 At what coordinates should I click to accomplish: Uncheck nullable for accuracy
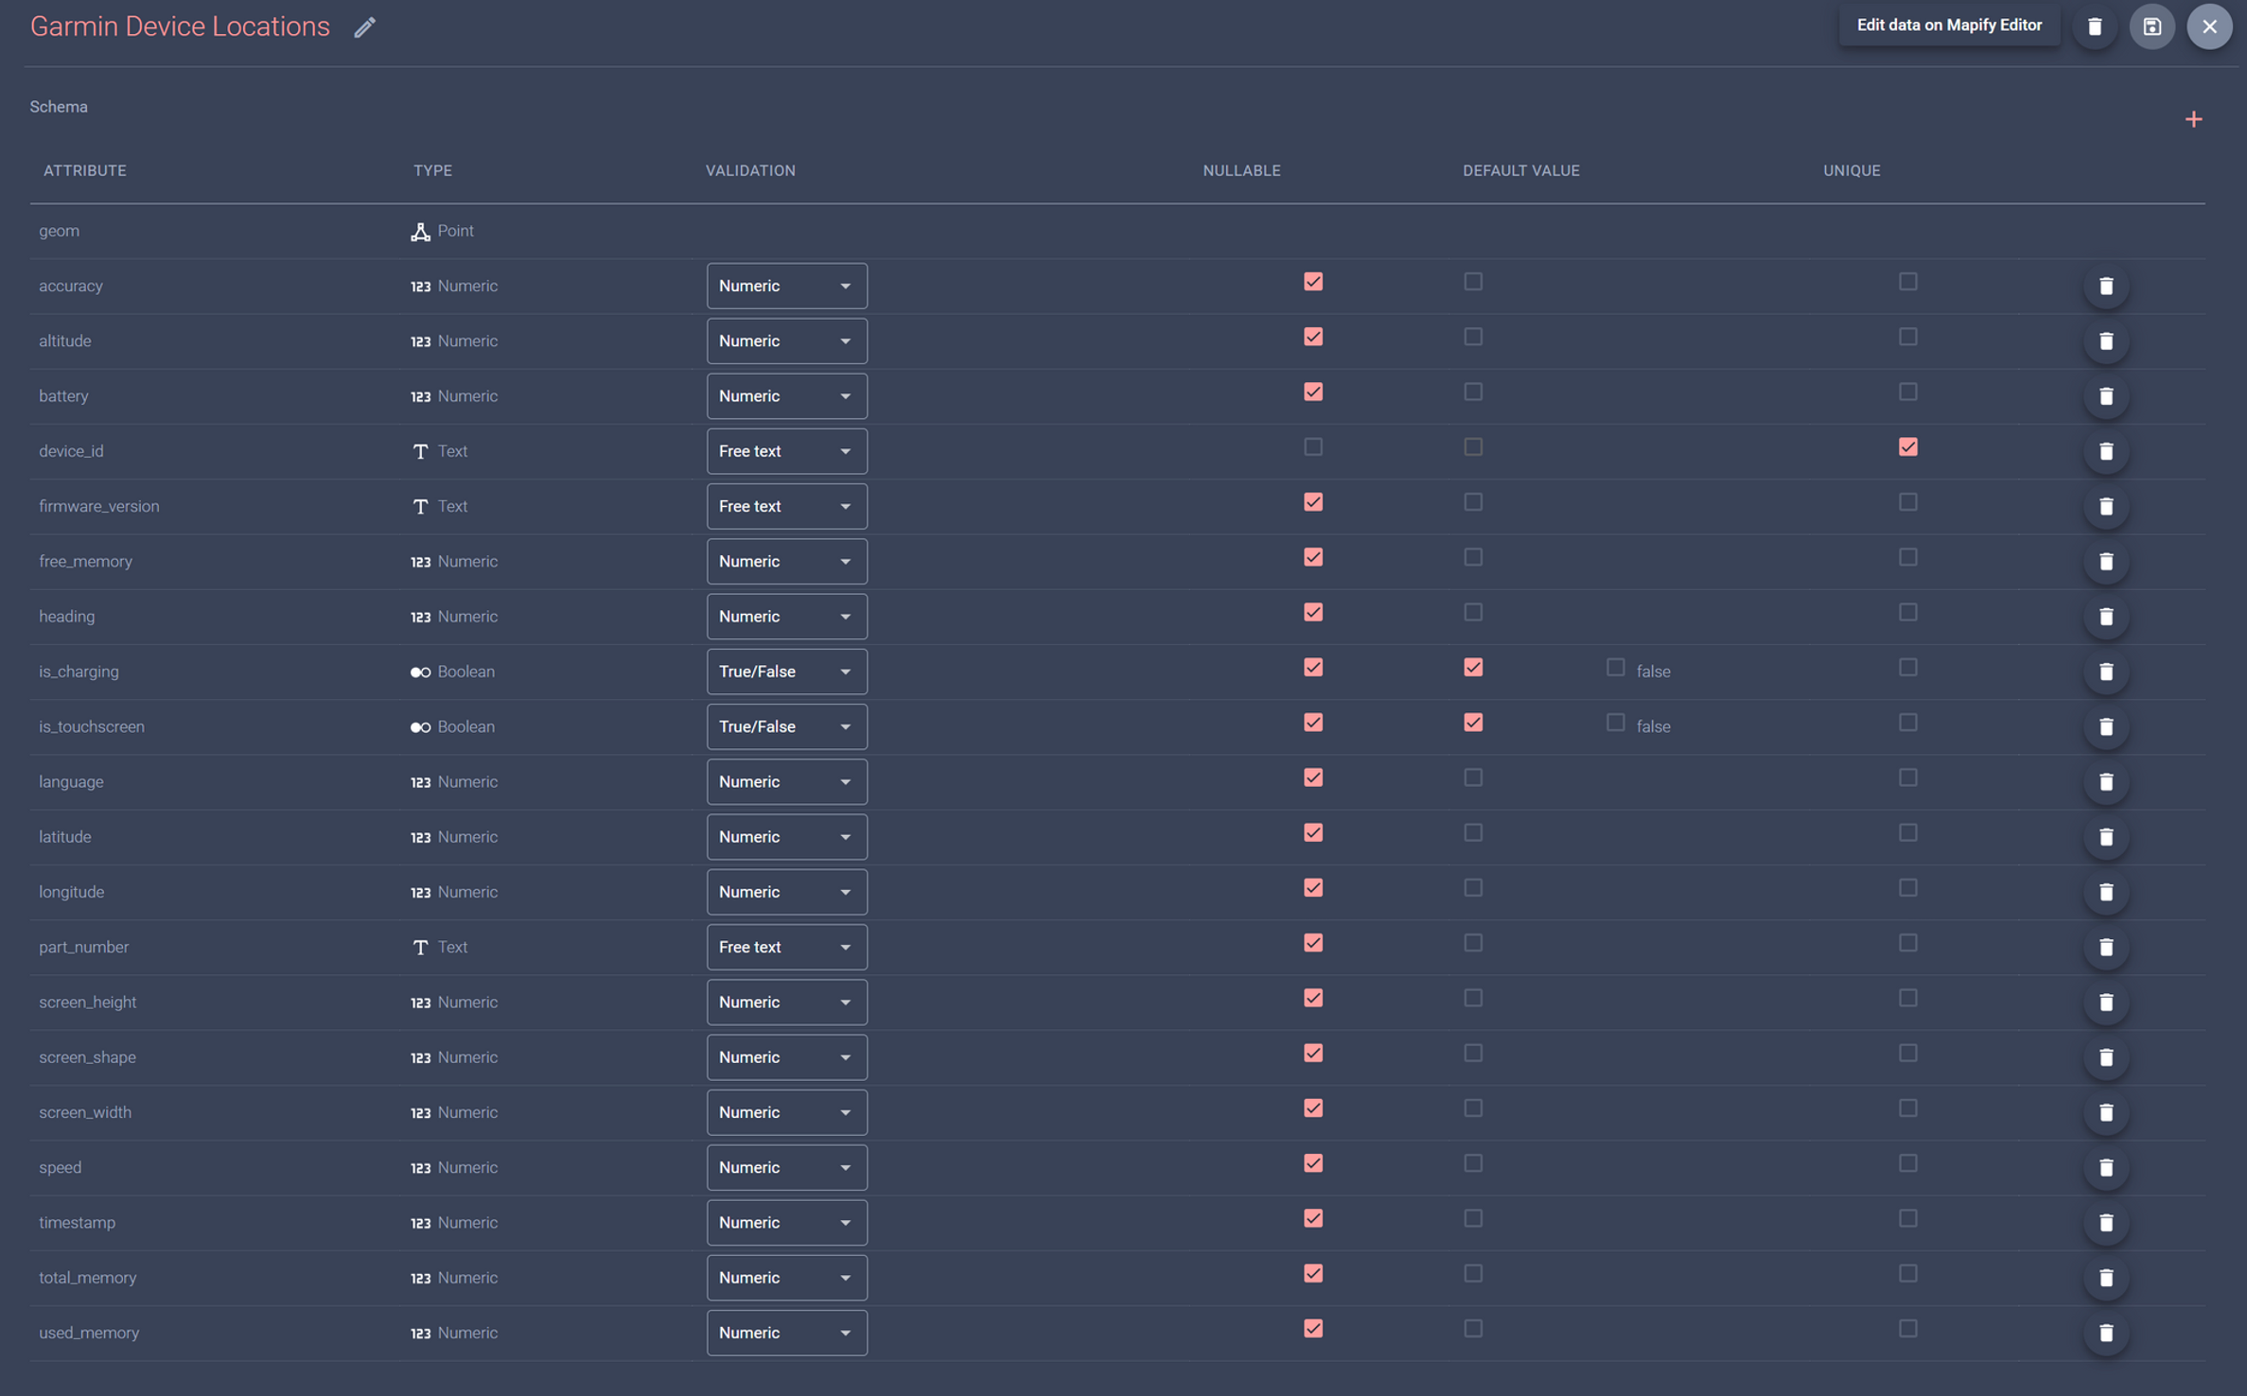click(x=1313, y=282)
